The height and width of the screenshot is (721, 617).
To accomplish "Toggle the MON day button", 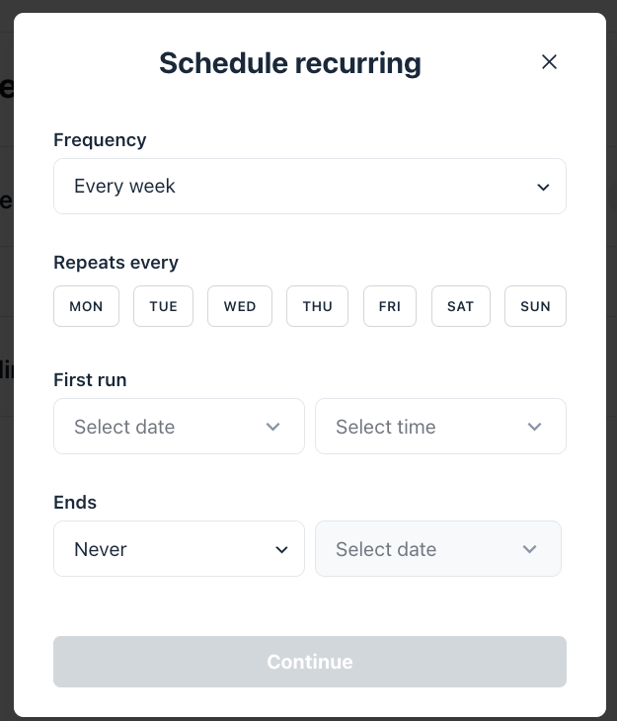I will [x=86, y=306].
